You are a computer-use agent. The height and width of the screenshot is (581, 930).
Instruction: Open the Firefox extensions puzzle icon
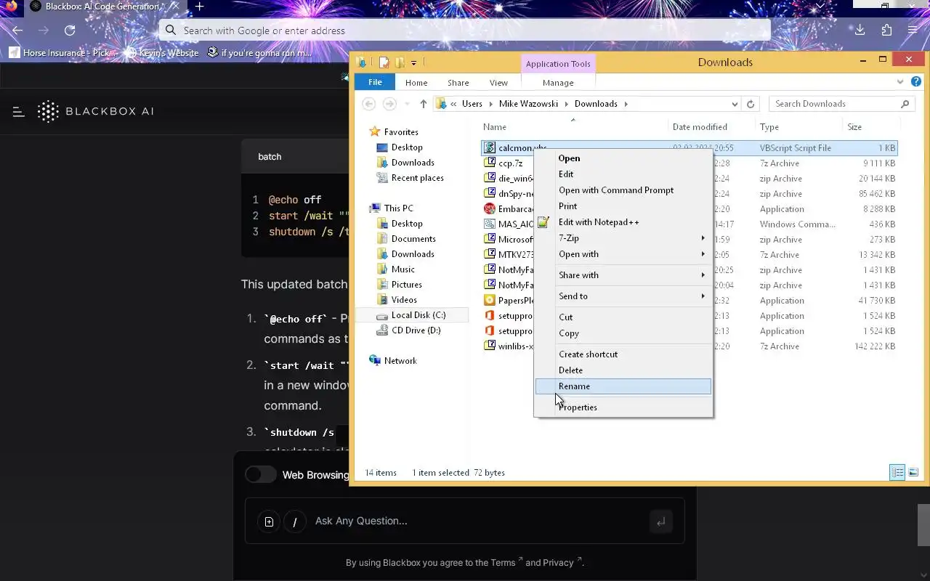(x=886, y=30)
